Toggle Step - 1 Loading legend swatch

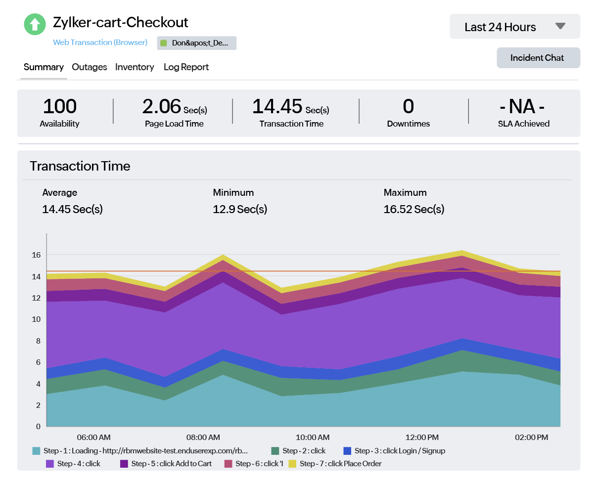point(36,451)
